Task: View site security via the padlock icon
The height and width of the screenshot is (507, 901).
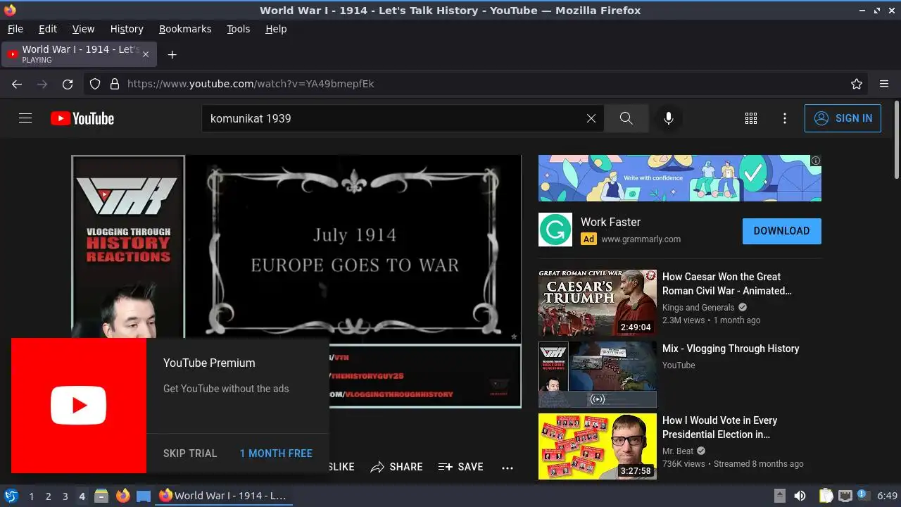Action: tap(115, 84)
